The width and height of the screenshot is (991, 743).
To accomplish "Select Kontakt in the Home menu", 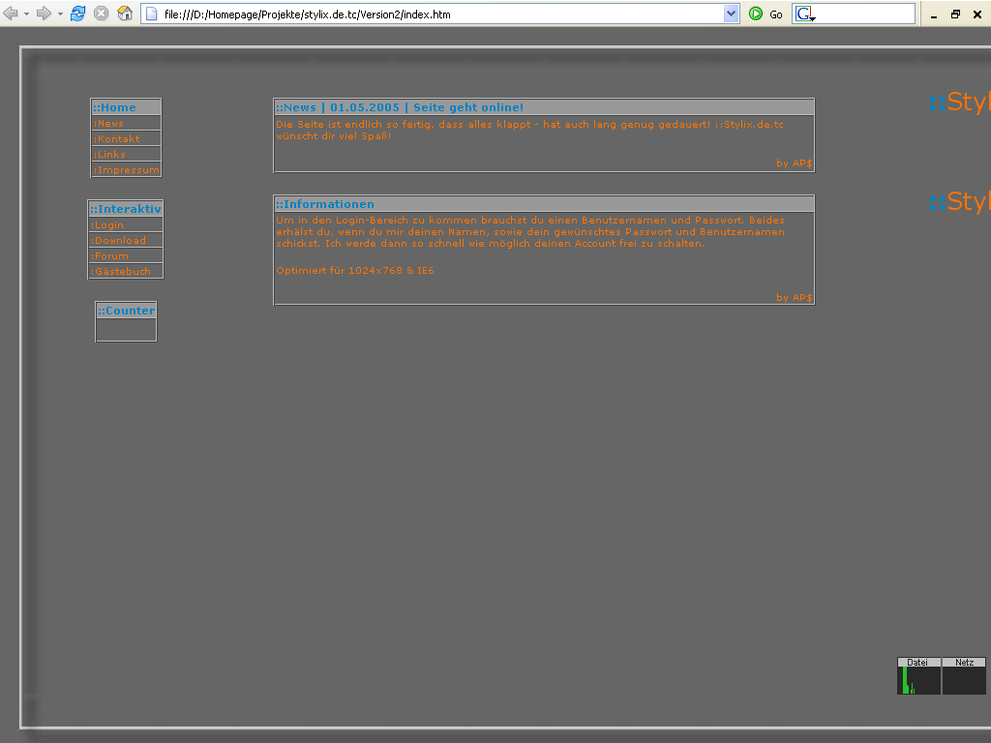I will [x=117, y=139].
